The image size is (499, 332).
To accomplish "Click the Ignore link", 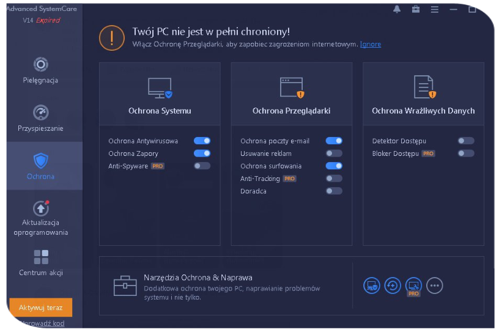I will 371,44.
